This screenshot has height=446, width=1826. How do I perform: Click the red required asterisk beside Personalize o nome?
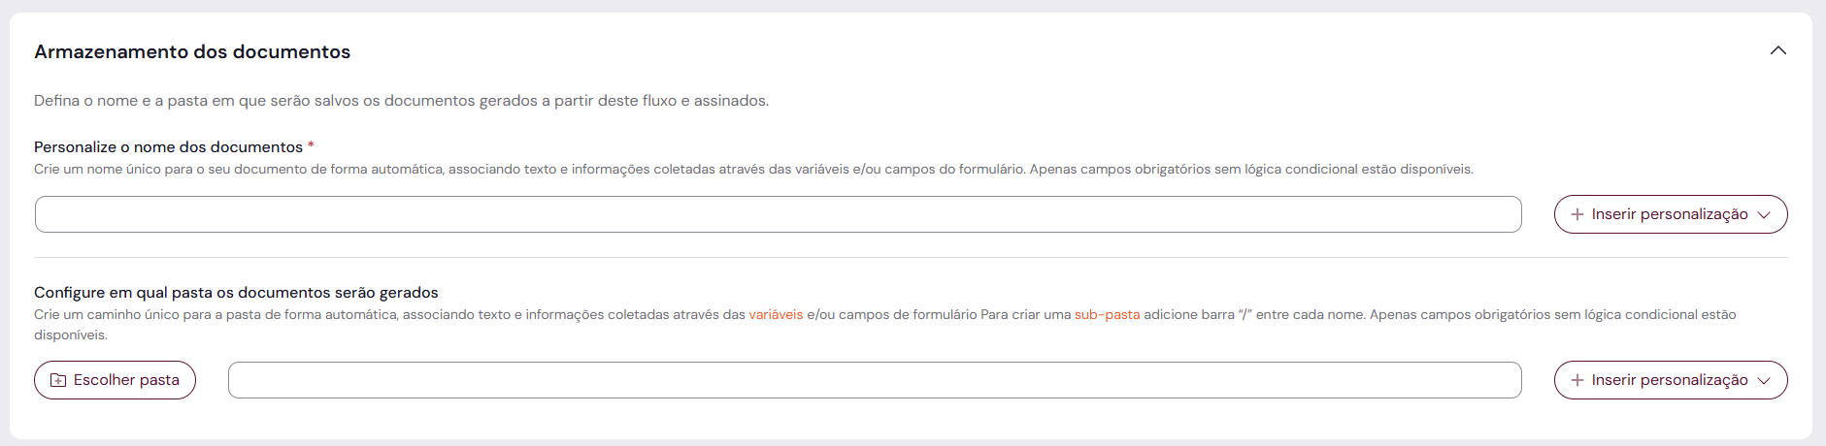311,146
